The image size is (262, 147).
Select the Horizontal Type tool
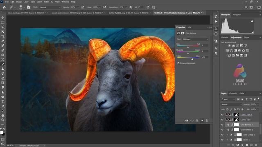click(x=3, y=102)
